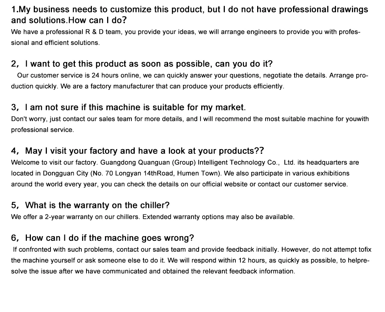Image resolution: width=385 pixels, height=312 pixels.
Task: Select the question about getting the product soon
Action: tap(142, 64)
